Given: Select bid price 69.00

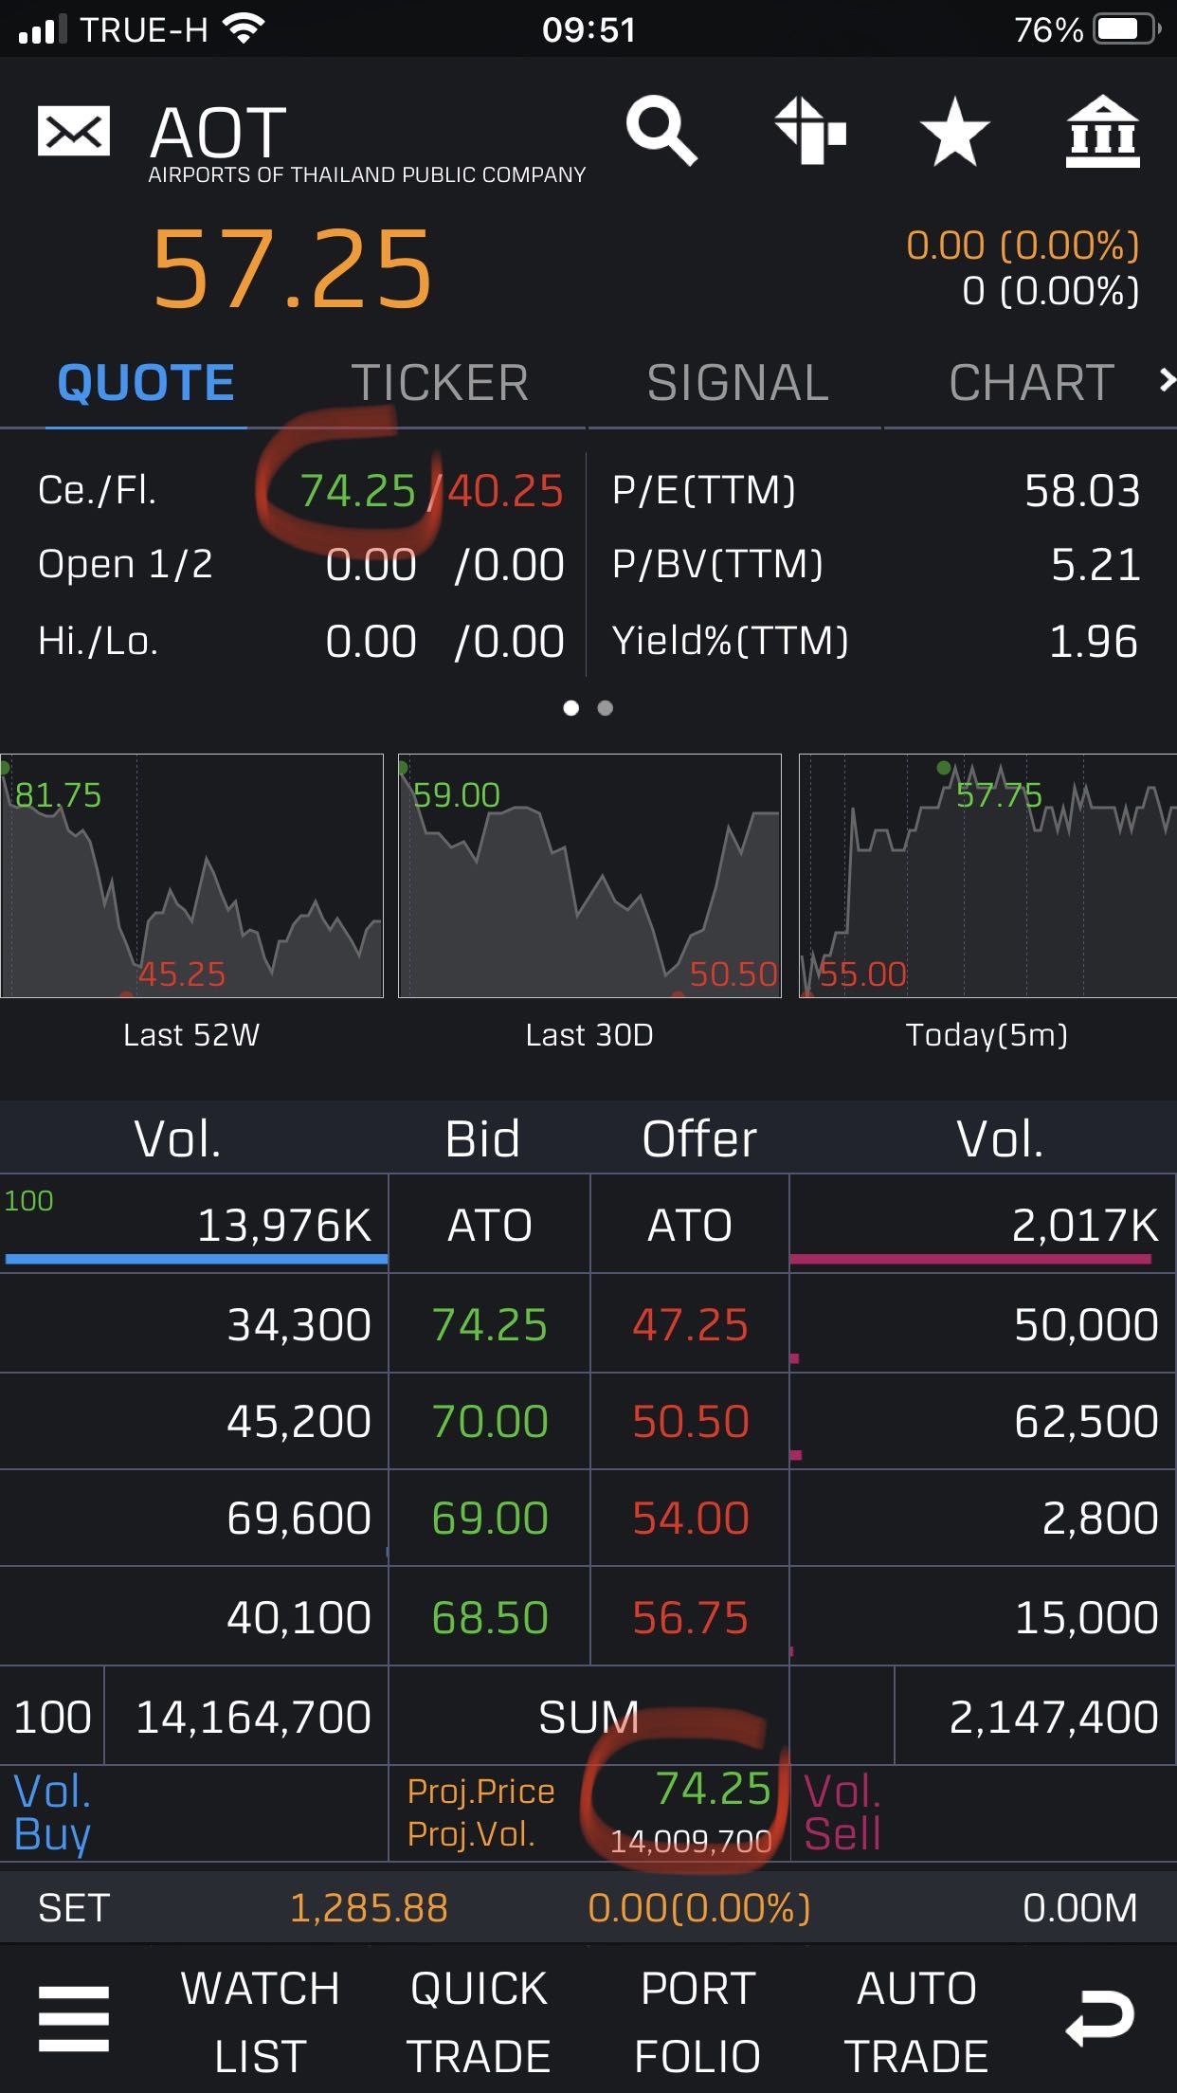Looking at the screenshot, I should tap(490, 1518).
